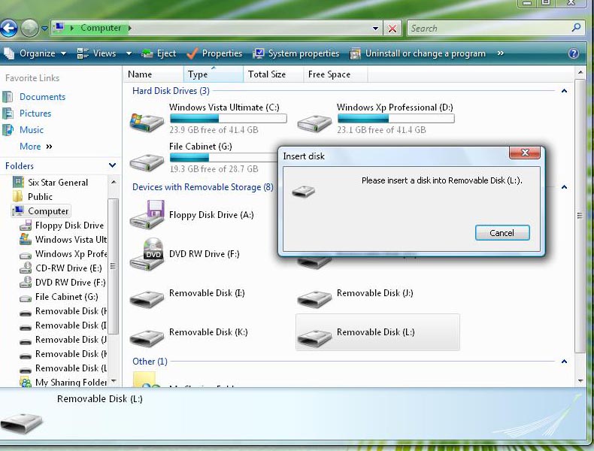Click the magnifier search icon

coord(576,28)
